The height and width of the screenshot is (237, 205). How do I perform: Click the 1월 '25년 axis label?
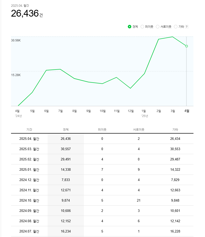click(145, 113)
